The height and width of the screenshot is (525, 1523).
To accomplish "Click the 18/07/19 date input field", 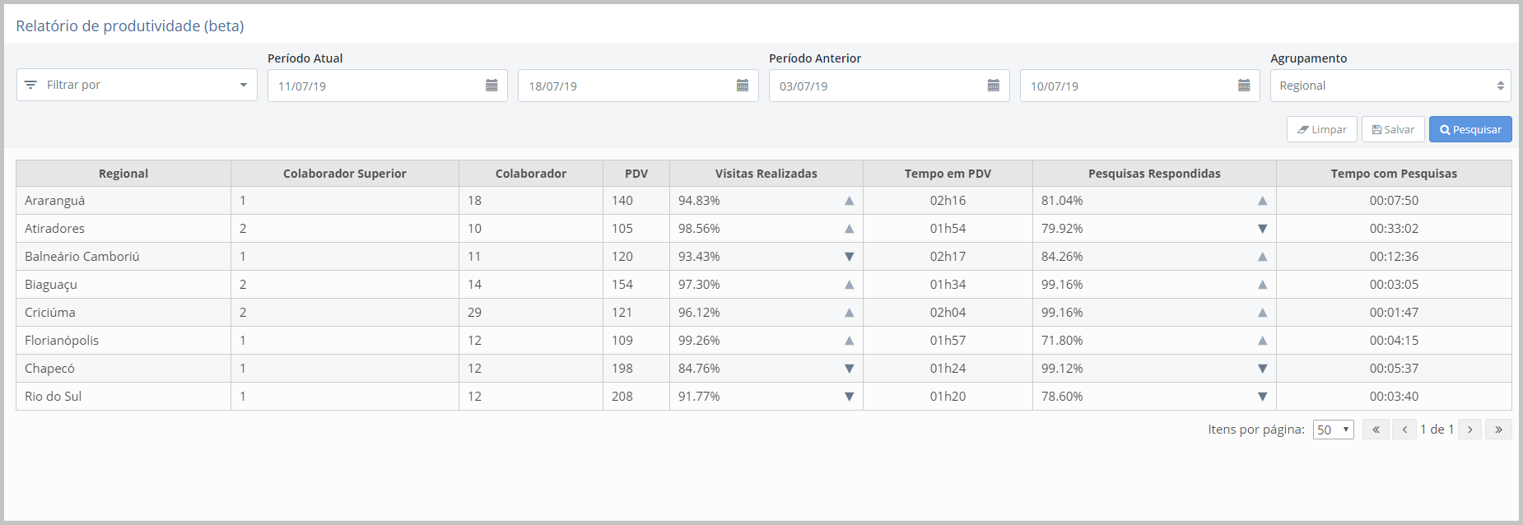I will click(626, 86).
